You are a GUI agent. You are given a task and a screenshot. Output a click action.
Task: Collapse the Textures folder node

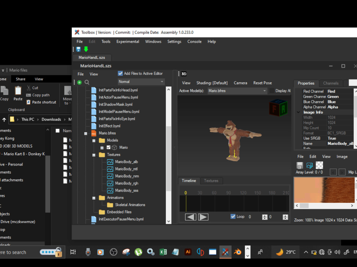(x=94, y=155)
